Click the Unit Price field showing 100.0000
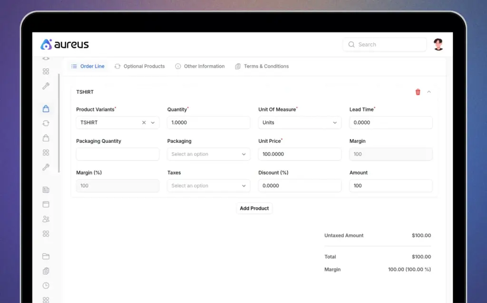 coord(300,154)
